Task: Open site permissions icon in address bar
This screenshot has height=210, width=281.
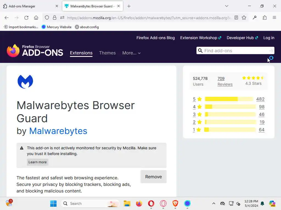Action: coord(62,17)
